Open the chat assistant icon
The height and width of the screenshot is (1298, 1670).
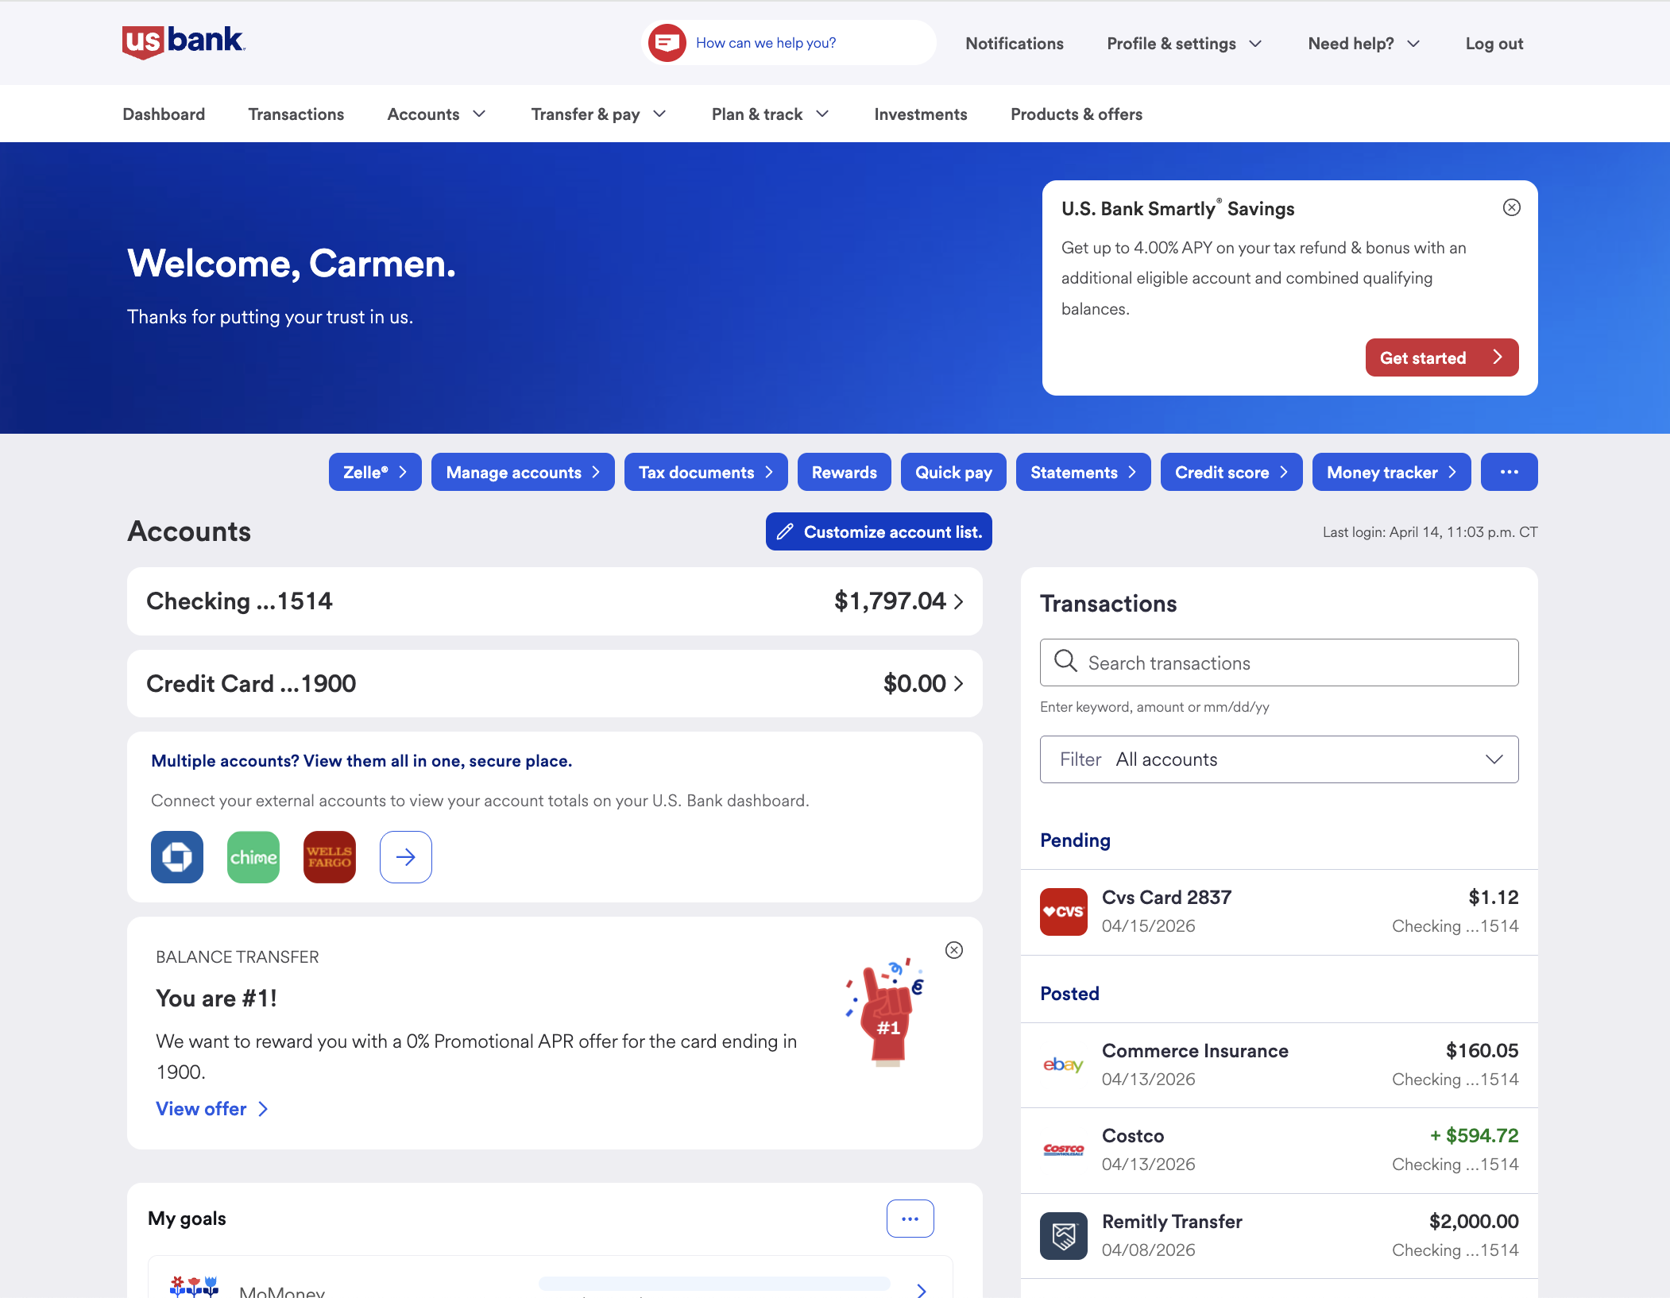pos(667,43)
